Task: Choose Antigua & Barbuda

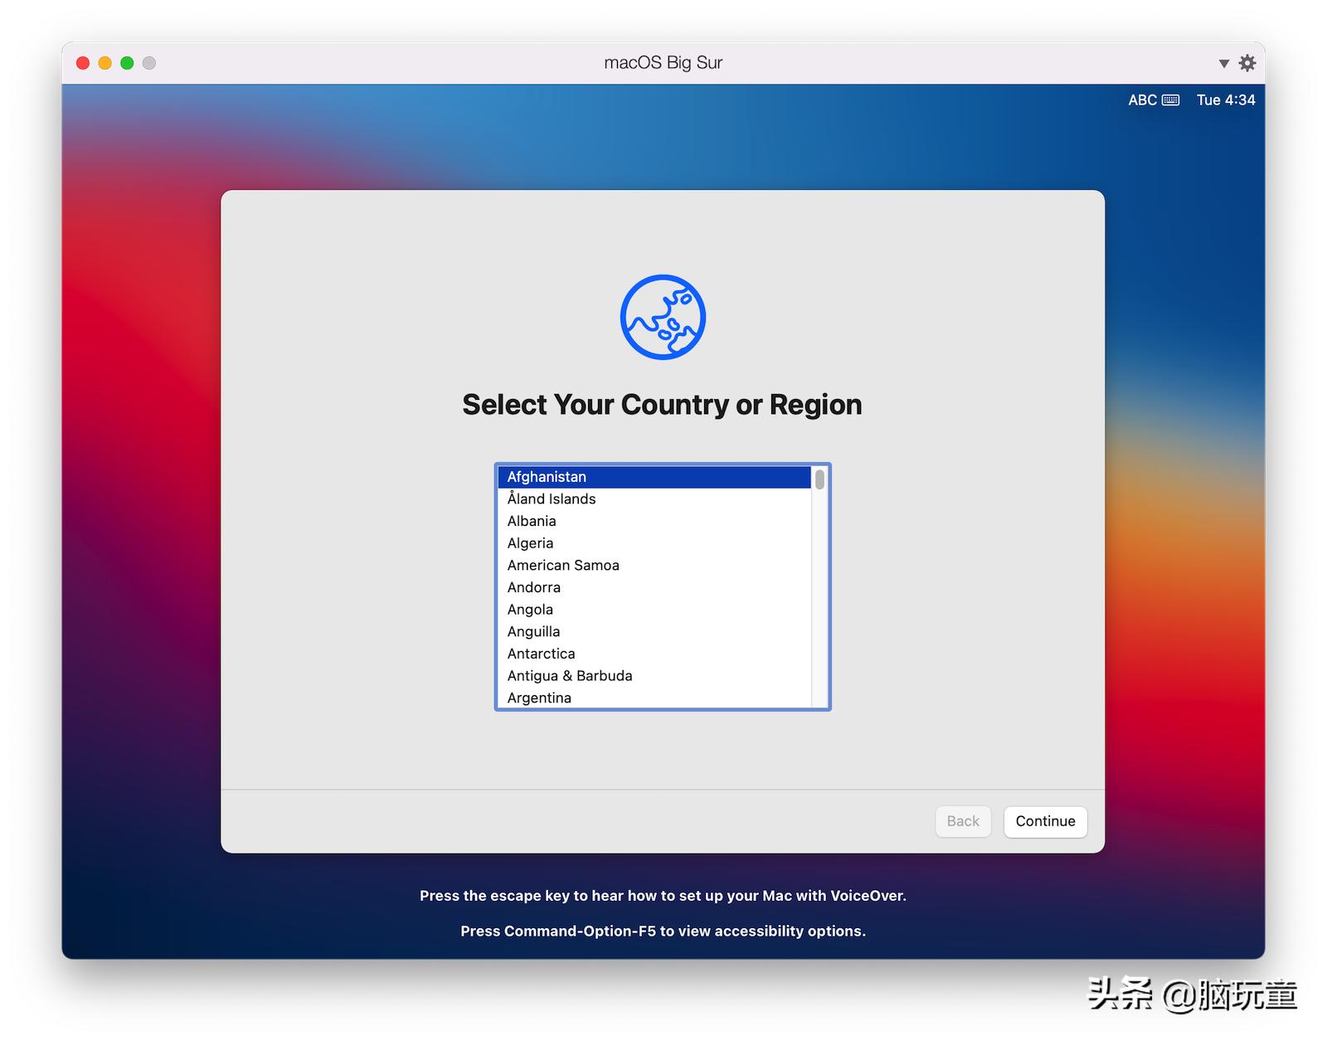Action: (654, 676)
